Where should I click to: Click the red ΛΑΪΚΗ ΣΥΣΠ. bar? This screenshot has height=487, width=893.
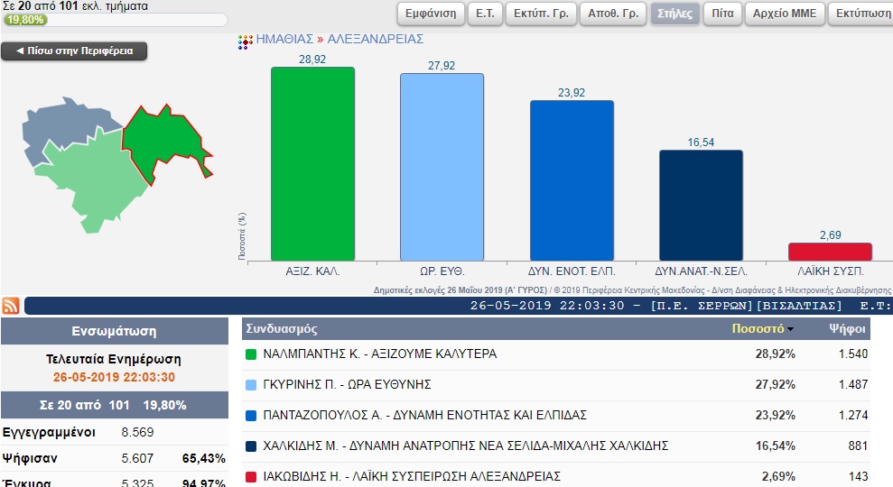coord(830,252)
